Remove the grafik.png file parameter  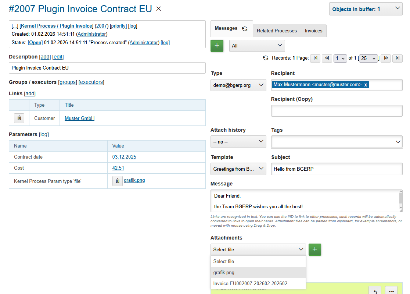point(117,181)
